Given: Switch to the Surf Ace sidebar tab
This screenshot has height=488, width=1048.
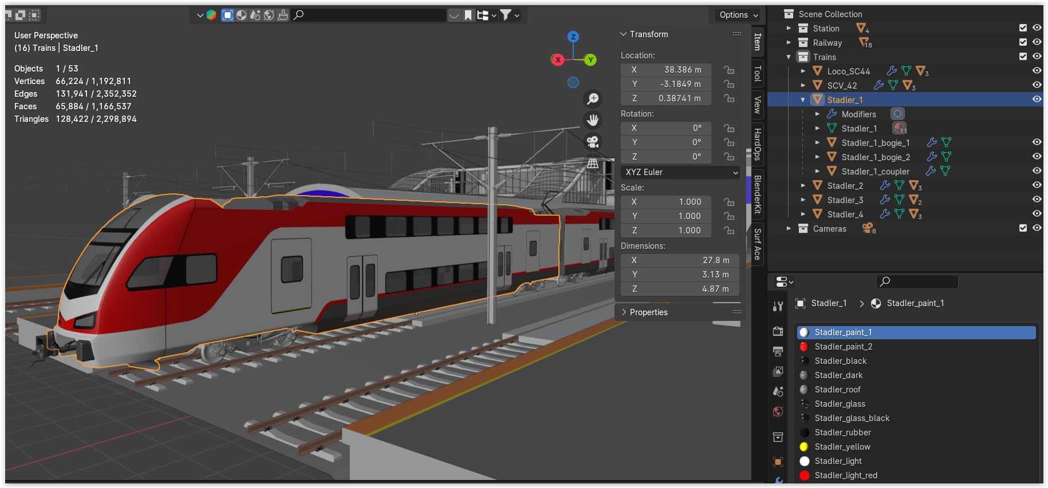Looking at the screenshot, I should 757,244.
